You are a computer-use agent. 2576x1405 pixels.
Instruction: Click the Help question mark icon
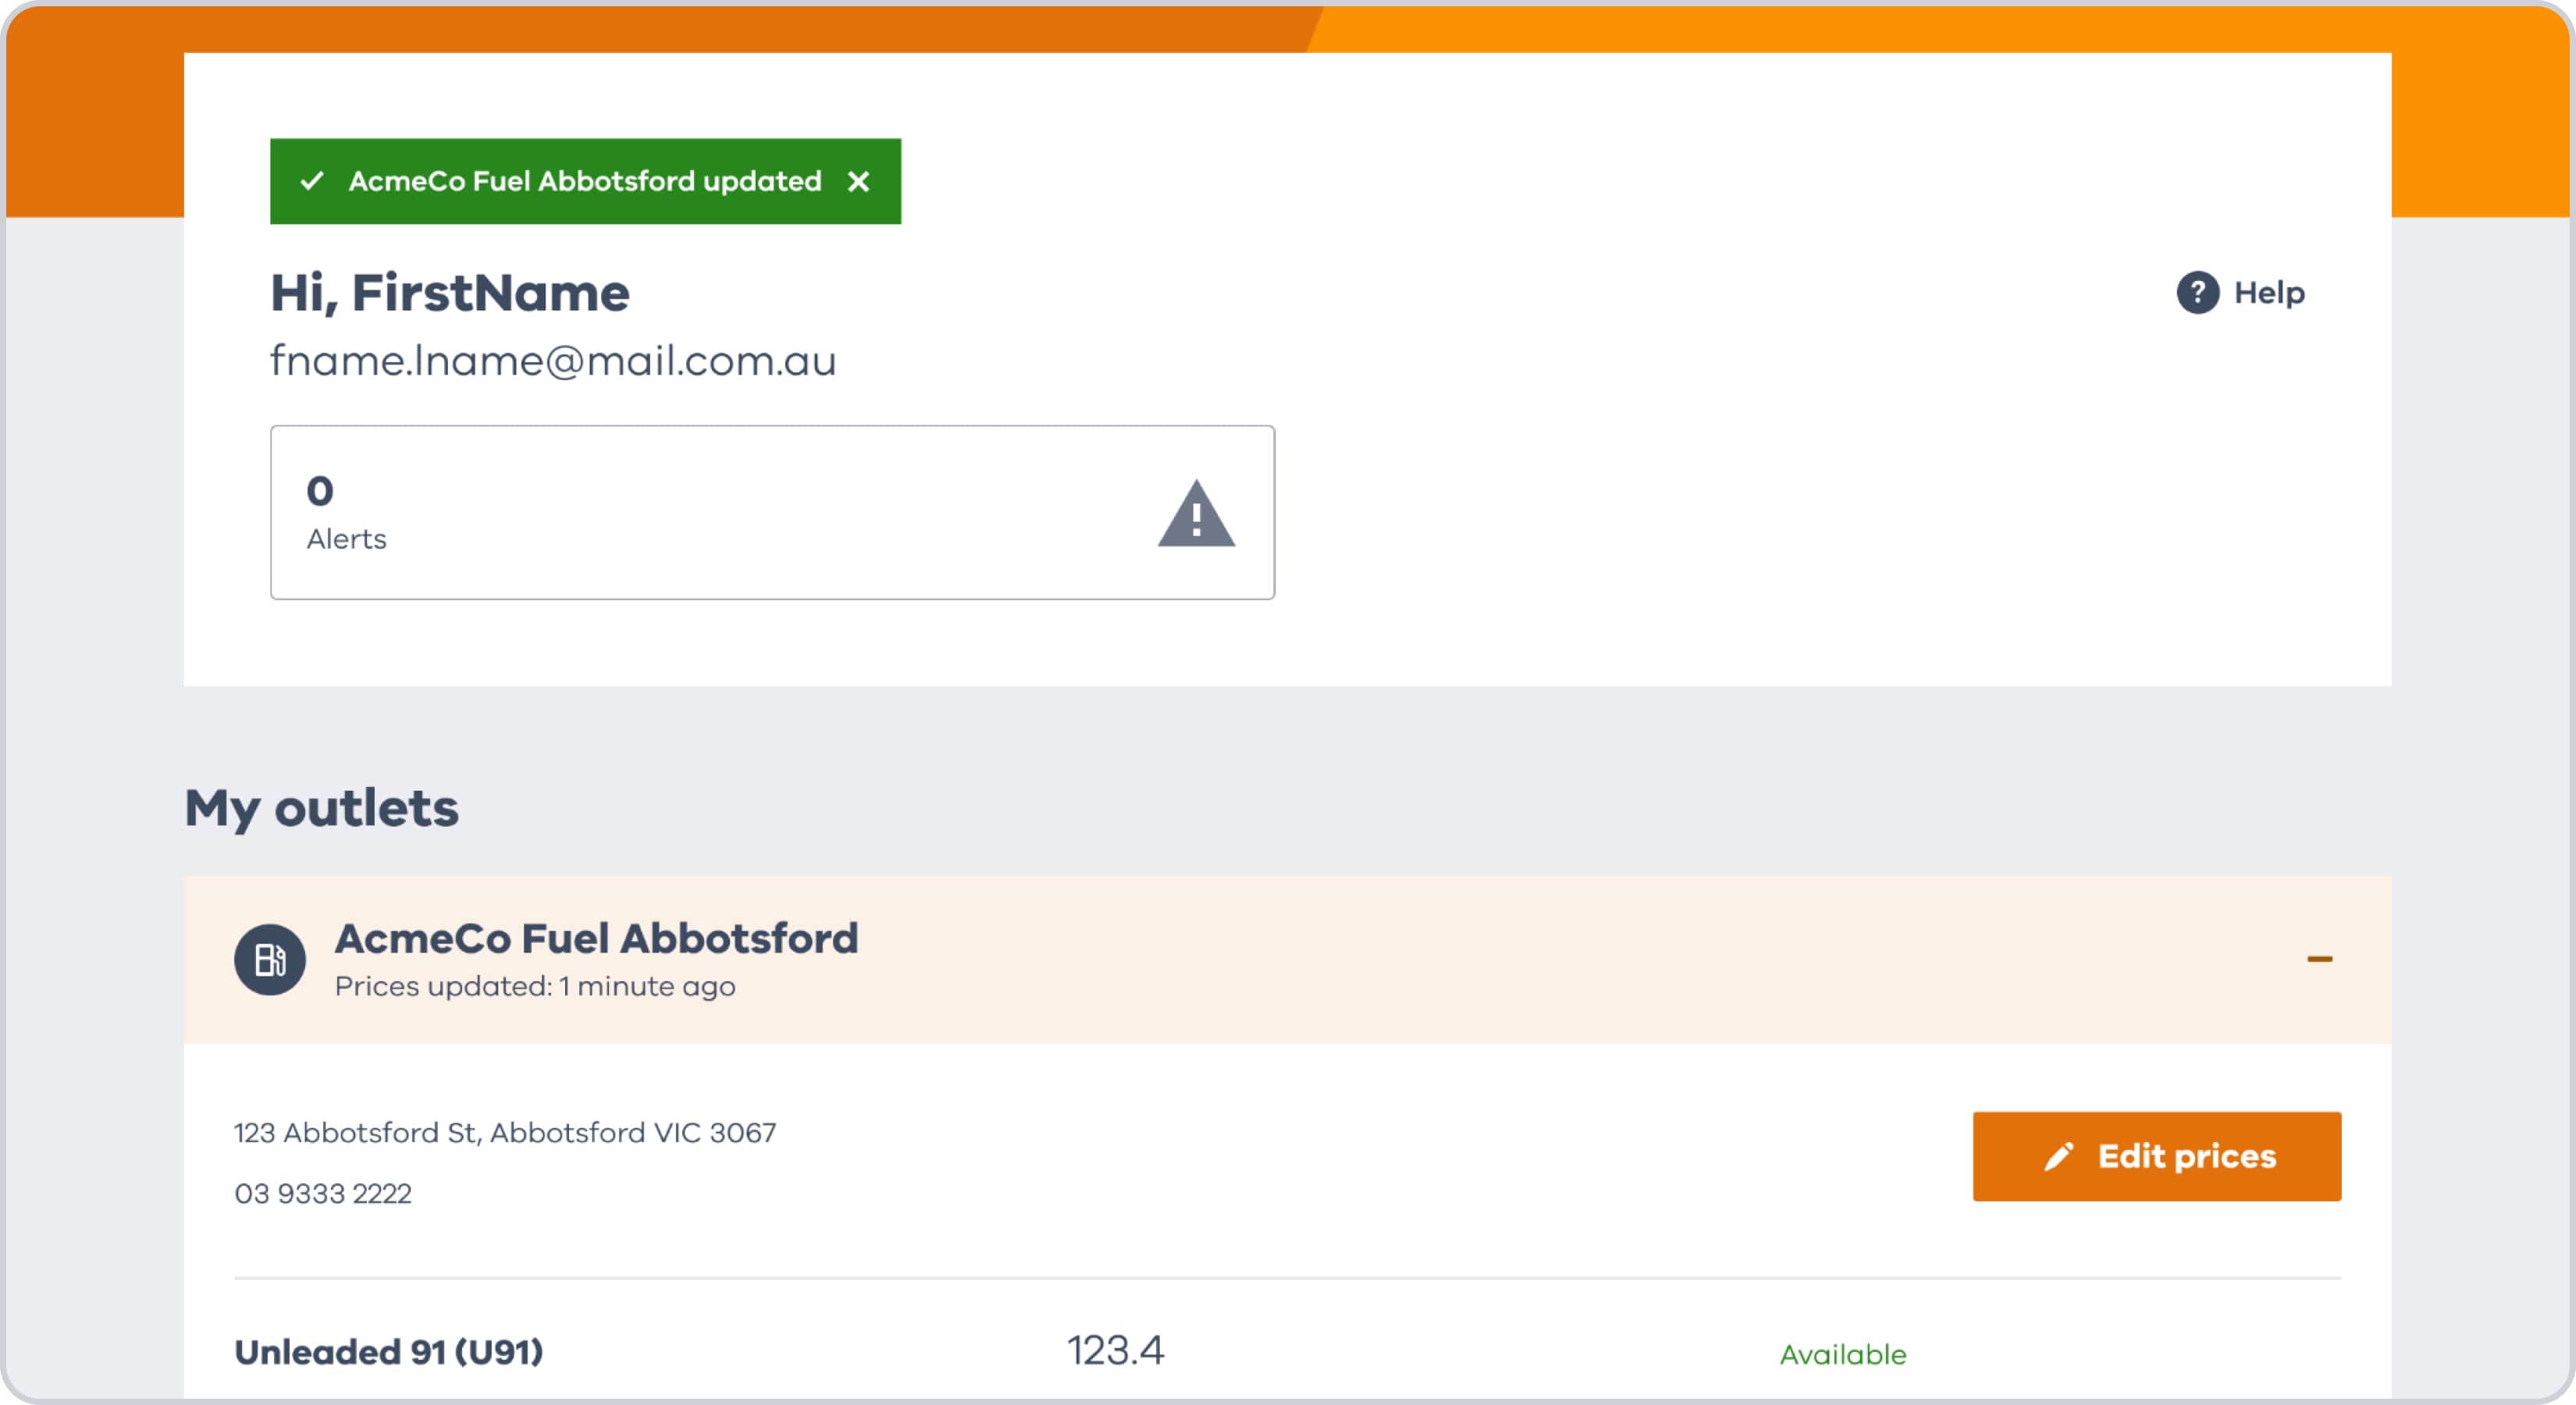click(2197, 292)
